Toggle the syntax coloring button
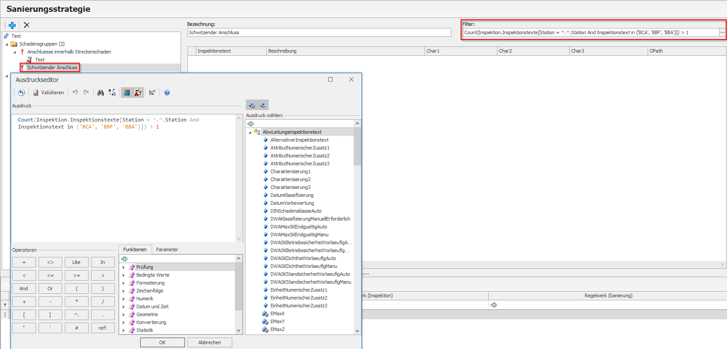Screen dimensions: 727x349 (127, 93)
